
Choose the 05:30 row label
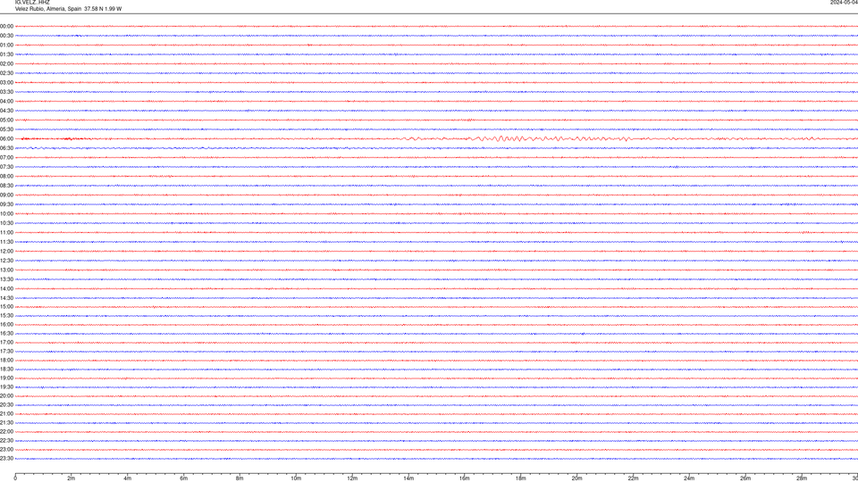point(6,129)
